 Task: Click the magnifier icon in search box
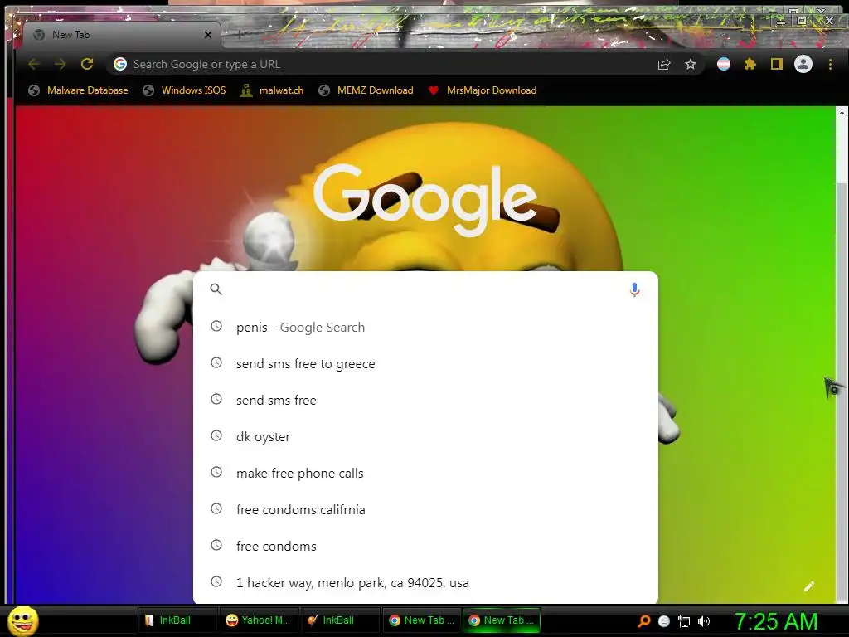click(216, 289)
